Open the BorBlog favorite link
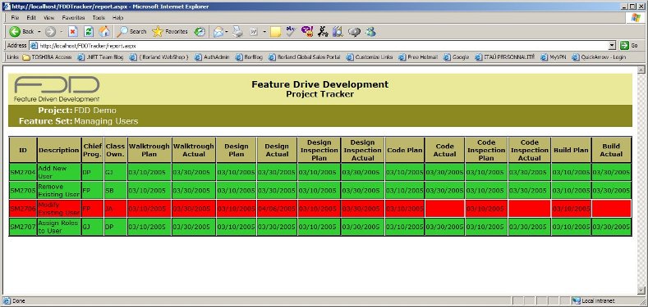648x307 pixels. (249, 57)
